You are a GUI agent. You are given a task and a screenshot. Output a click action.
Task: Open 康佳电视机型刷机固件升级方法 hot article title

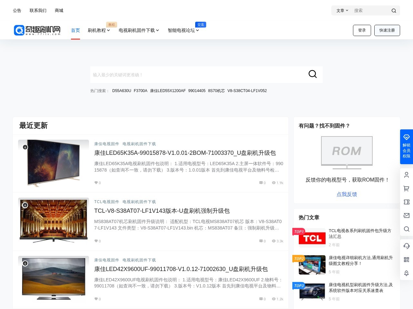(361, 288)
